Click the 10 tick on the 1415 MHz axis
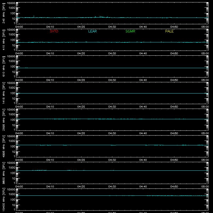This screenshot has width=213, height=213. click(x=14, y=99)
